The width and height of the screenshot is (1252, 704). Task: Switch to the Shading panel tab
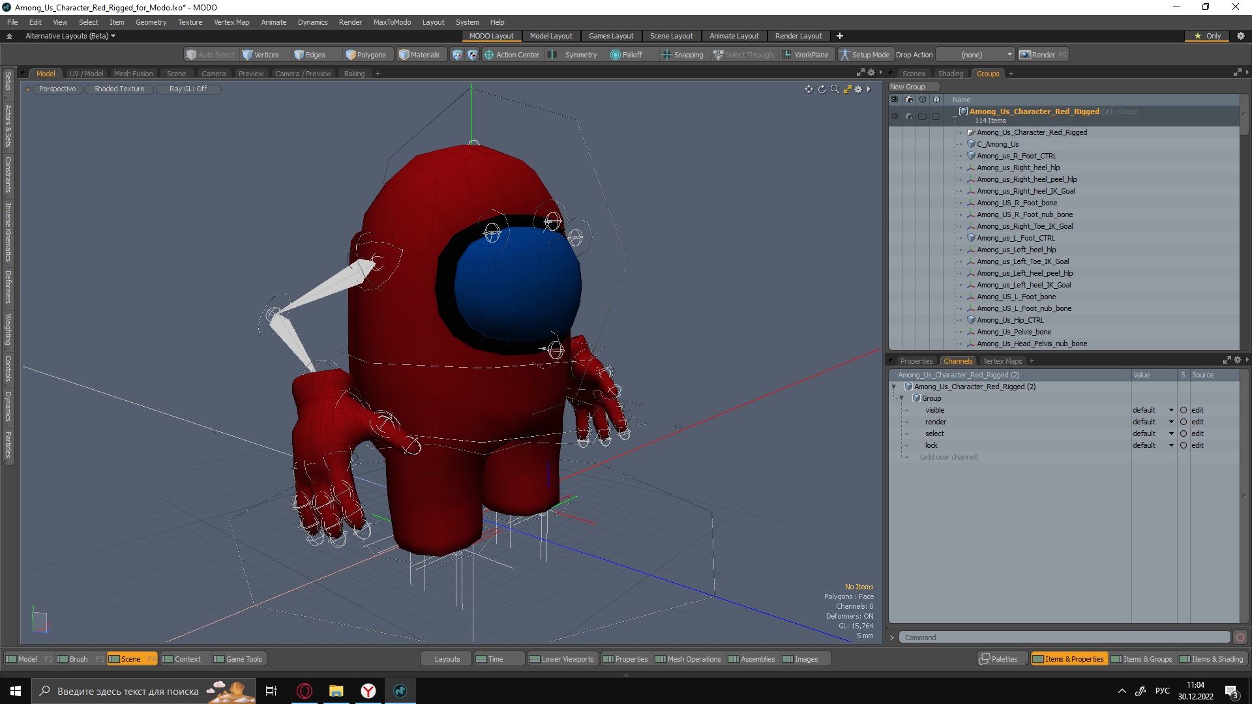click(x=950, y=74)
